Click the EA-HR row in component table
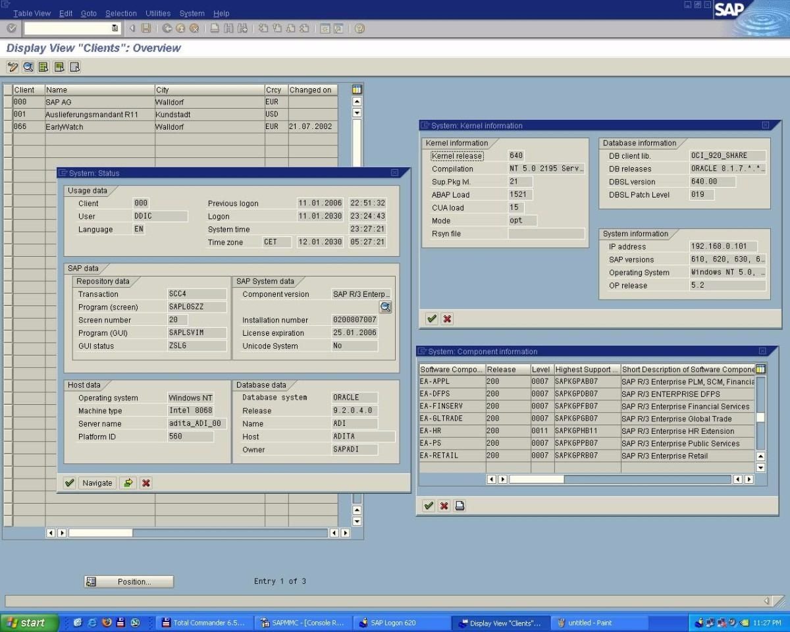The image size is (790, 632). pyautogui.click(x=587, y=431)
